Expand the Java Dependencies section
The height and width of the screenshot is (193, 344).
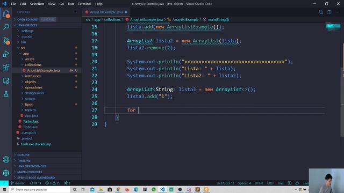point(47,166)
